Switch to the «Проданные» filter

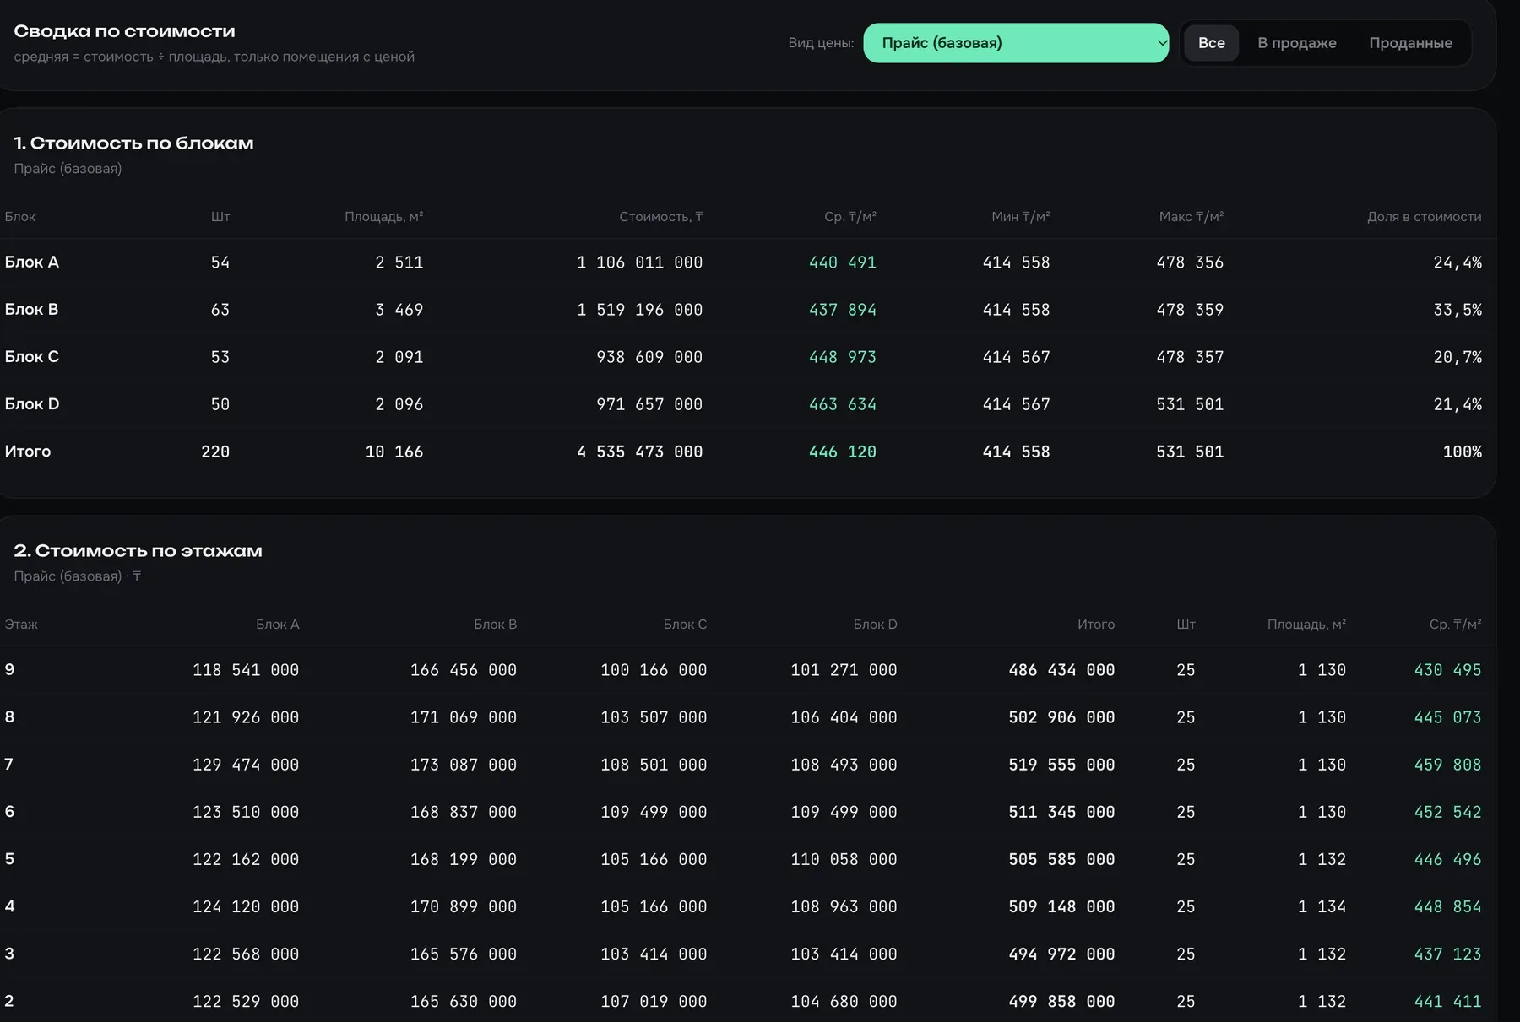point(1410,43)
